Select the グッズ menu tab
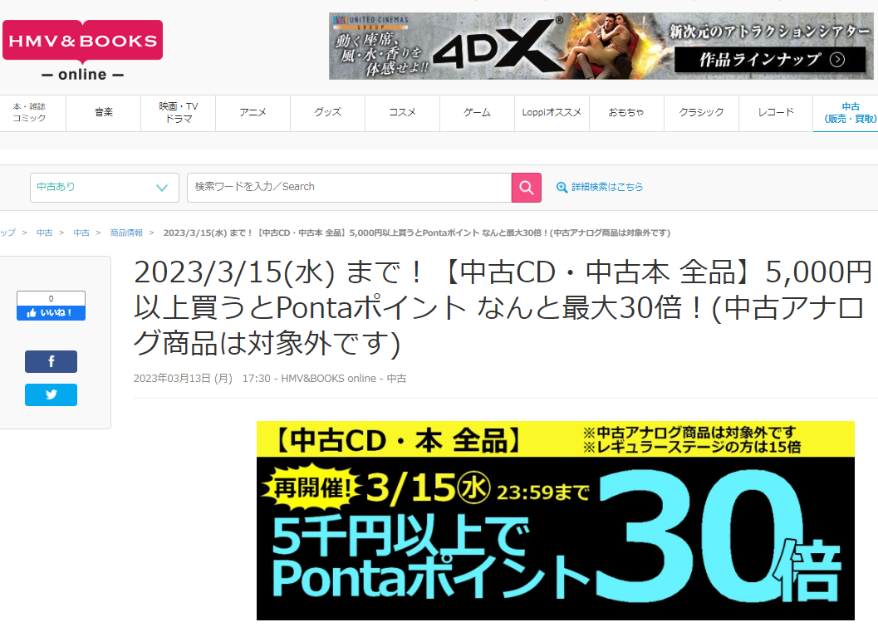Viewport: 878px width, 627px height. [327, 112]
